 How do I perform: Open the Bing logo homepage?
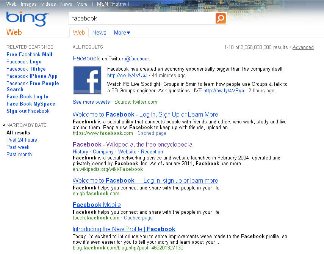[28, 19]
